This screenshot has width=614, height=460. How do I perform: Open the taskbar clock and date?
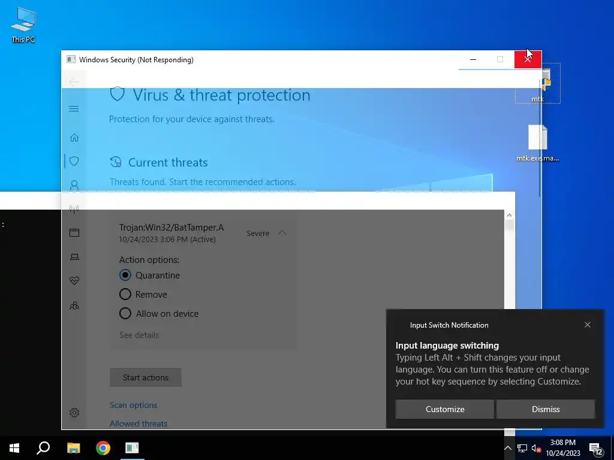tap(563, 448)
